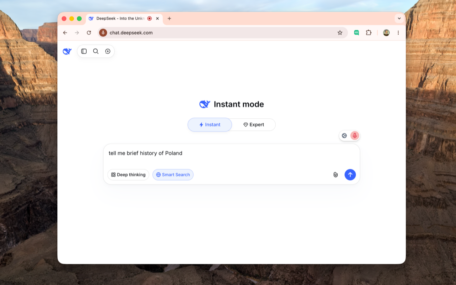The image size is (456, 285).
Task: Click the red microphone button above the prompt box
Action: 354,136
